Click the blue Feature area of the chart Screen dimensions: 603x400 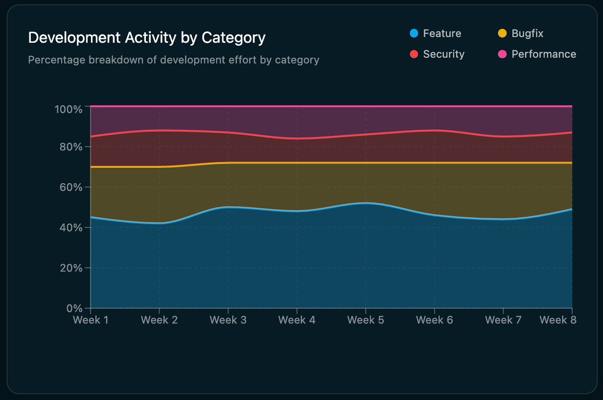pos(302,261)
